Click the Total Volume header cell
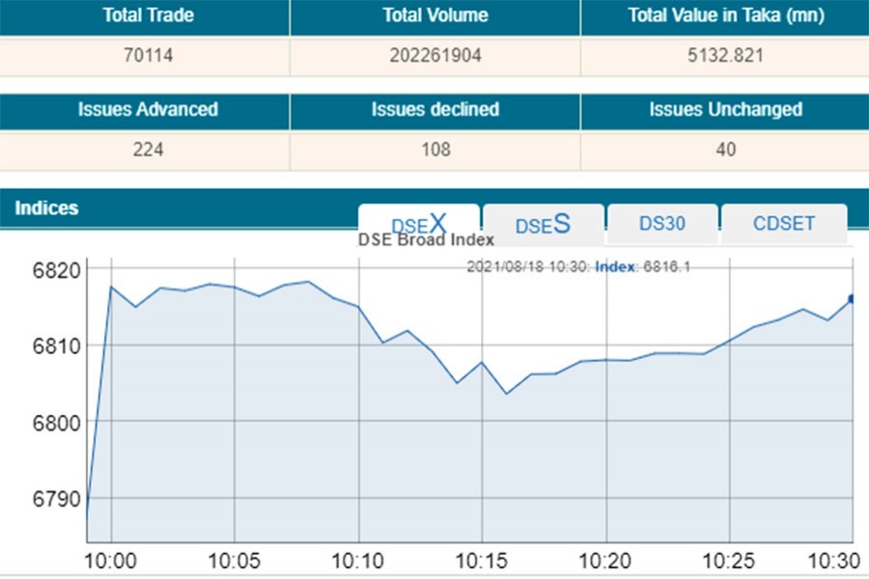The width and height of the screenshot is (869, 579). click(434, 16)
